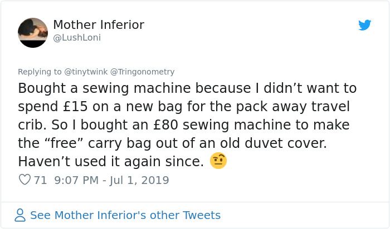Viewport: 390px width, 229px height.
Task: Open the @tinytwink mention
Action: pyautogui.click(x=86, y=72)
